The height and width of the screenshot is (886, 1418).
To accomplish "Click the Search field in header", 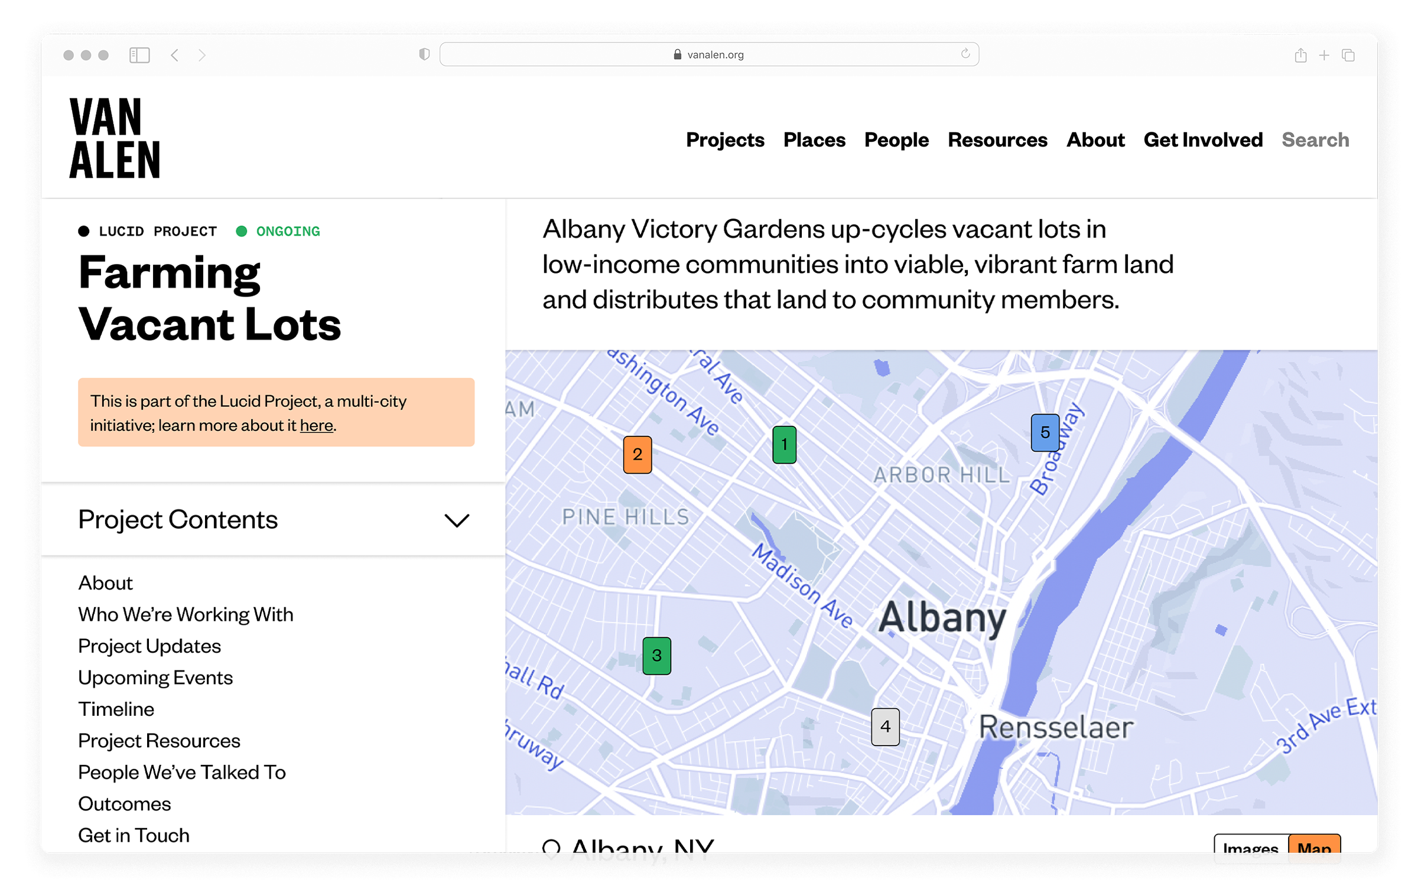I will pyautogui.click(x=1315, y=140).
